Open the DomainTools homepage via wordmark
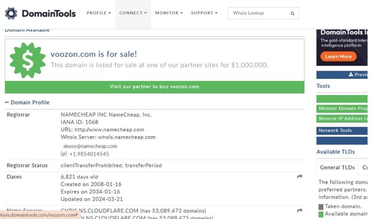Viewport: 377px width, 219px height. [x=49, y=14]
